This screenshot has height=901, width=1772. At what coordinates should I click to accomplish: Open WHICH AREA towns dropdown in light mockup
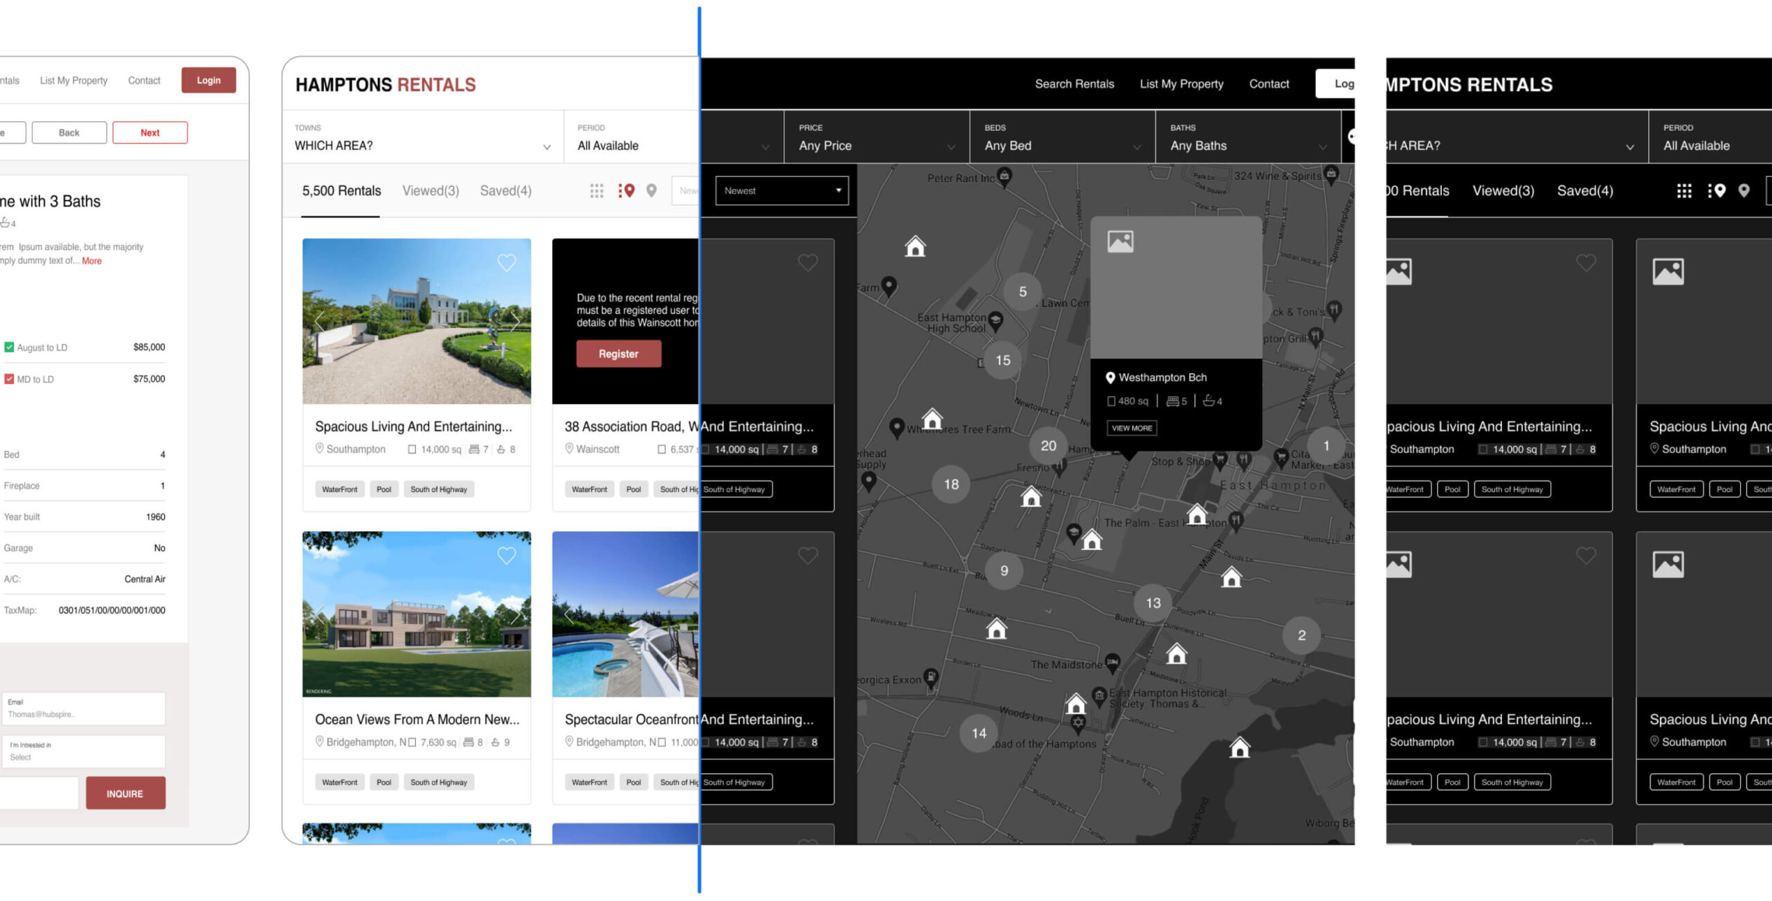coord(423,137)
